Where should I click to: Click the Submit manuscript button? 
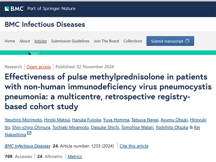click(170, 41)
